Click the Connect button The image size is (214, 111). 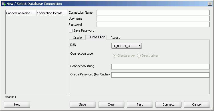tap(168, 105)
